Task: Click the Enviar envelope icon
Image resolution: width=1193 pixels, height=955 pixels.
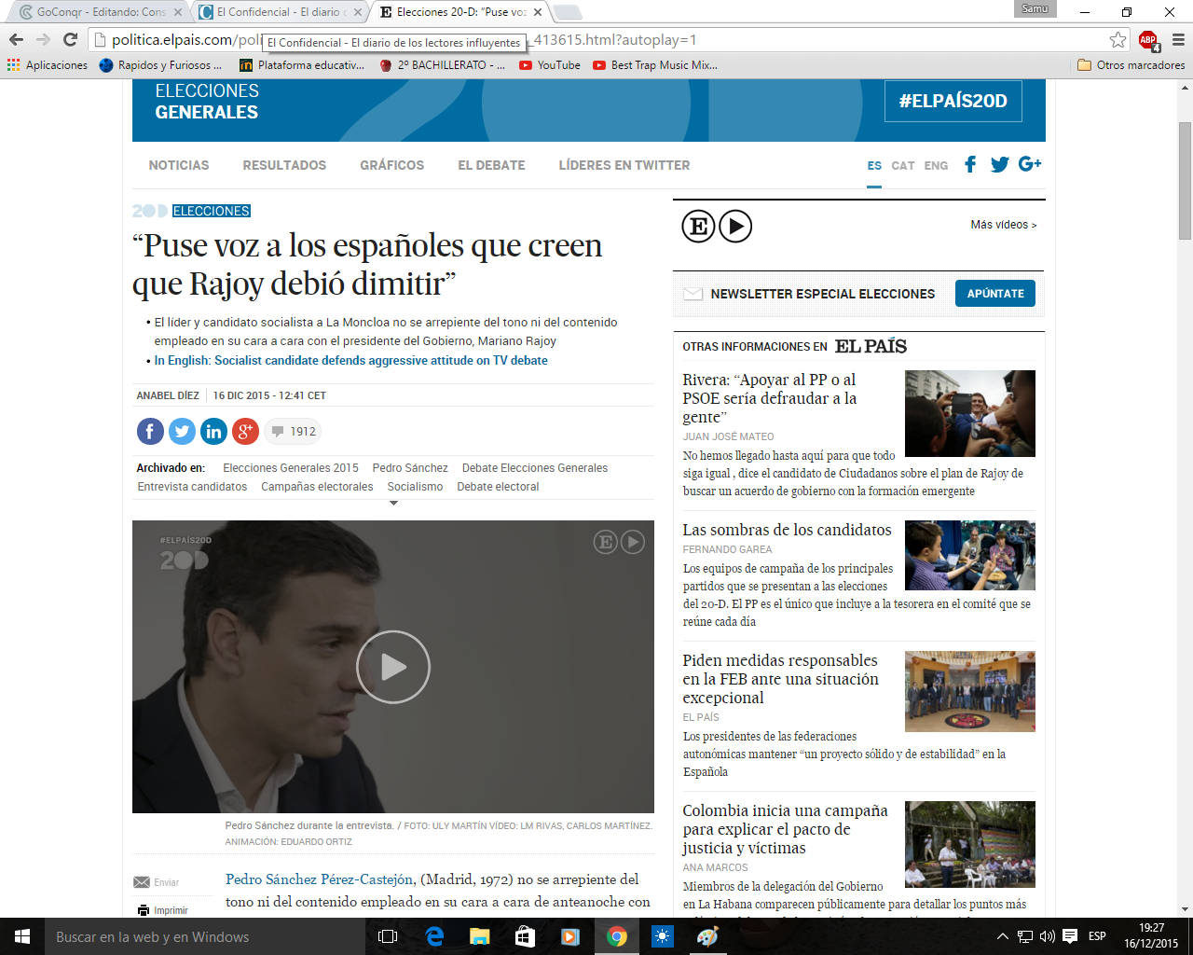Action: point(142,882)
